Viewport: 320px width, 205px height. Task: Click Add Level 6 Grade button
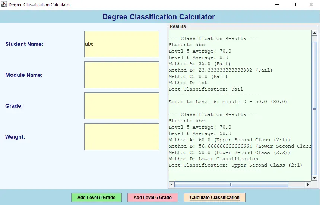(x=153, y=198)
